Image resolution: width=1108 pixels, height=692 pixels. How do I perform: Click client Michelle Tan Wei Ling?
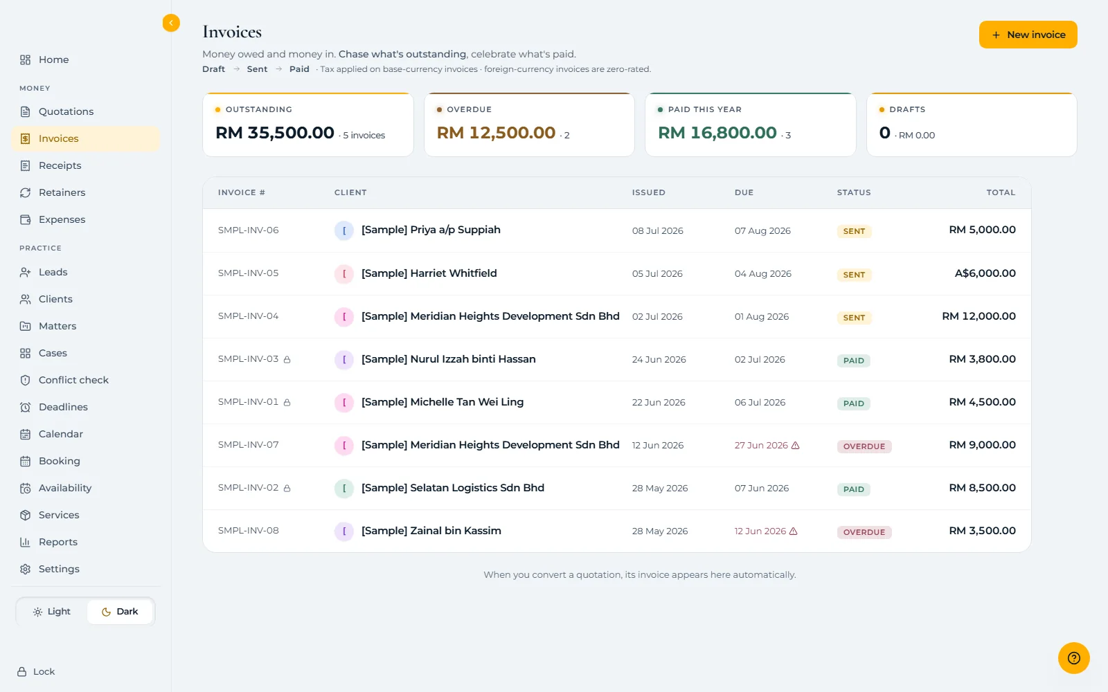pyautogui.click(x=443, y=402)
